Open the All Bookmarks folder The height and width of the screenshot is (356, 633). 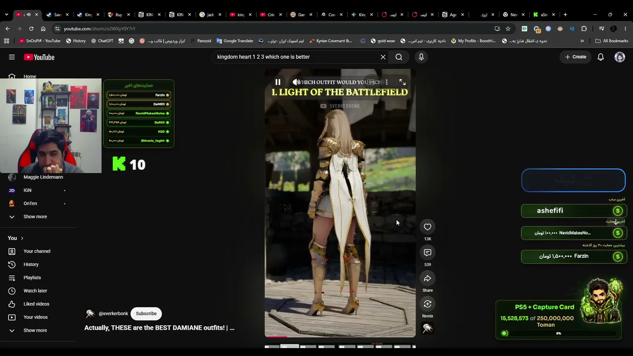click(x=612, y=41)
